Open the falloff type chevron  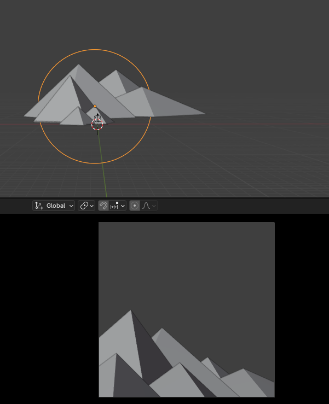click(154, 206)
